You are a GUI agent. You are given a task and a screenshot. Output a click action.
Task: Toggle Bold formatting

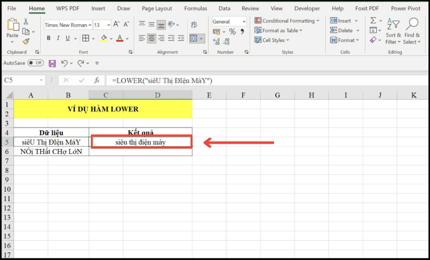click(48, 38)
